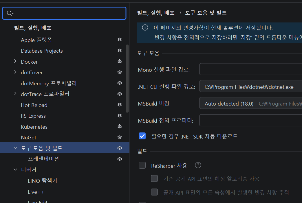Uncheck 필요한 경우 .NET SDK 자동 다운로드
This screenshot has height=203, width=302.
142,136
